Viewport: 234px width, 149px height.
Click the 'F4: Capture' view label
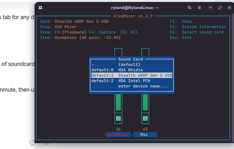click(x=102, y=32)
